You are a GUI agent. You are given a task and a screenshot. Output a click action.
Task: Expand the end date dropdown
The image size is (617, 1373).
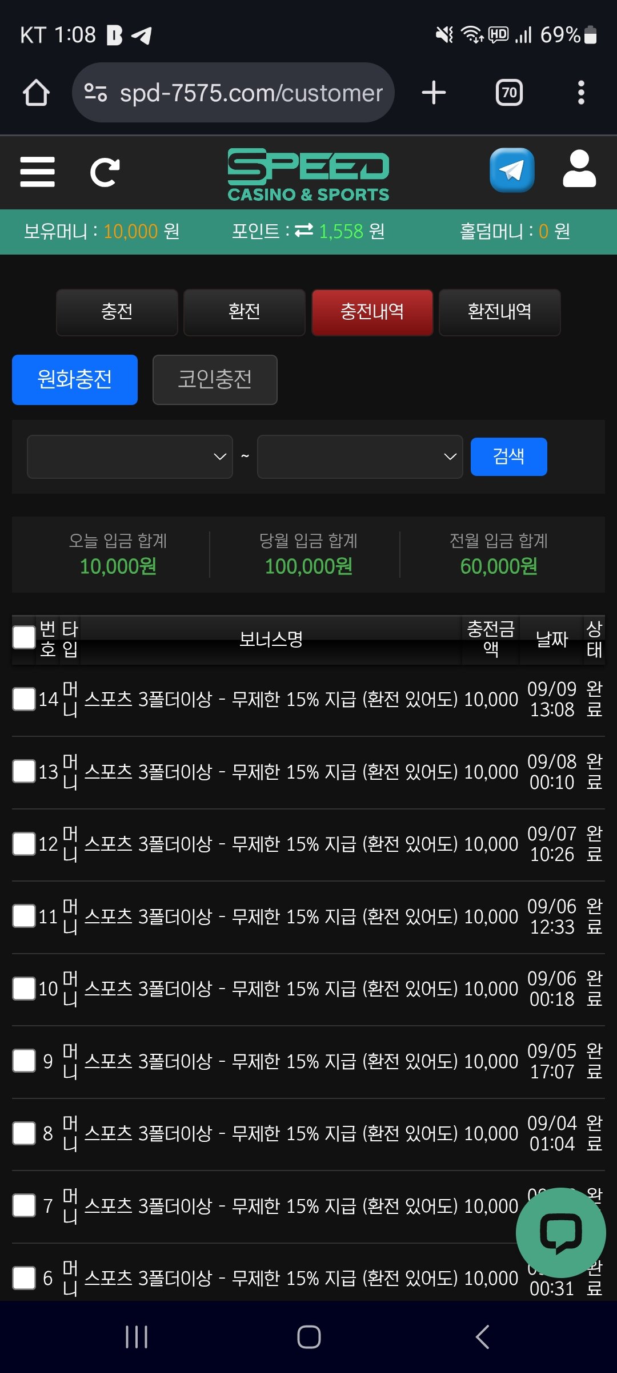point(360,457)
